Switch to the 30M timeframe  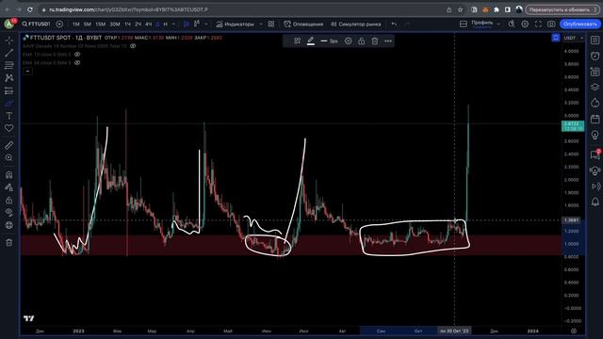[115, 24]
